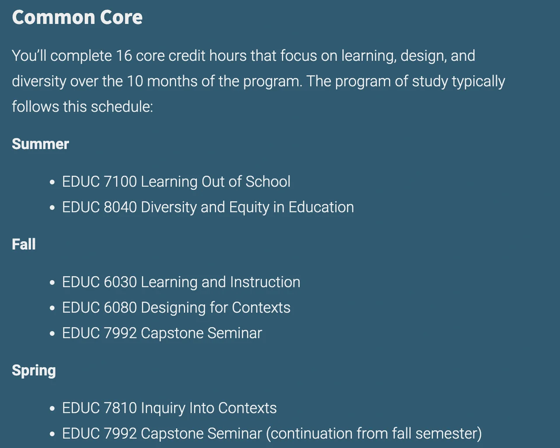Select the EDUC 6030 Learning and Instruction entry
560x448 pixels.
[x=181, y=282]
